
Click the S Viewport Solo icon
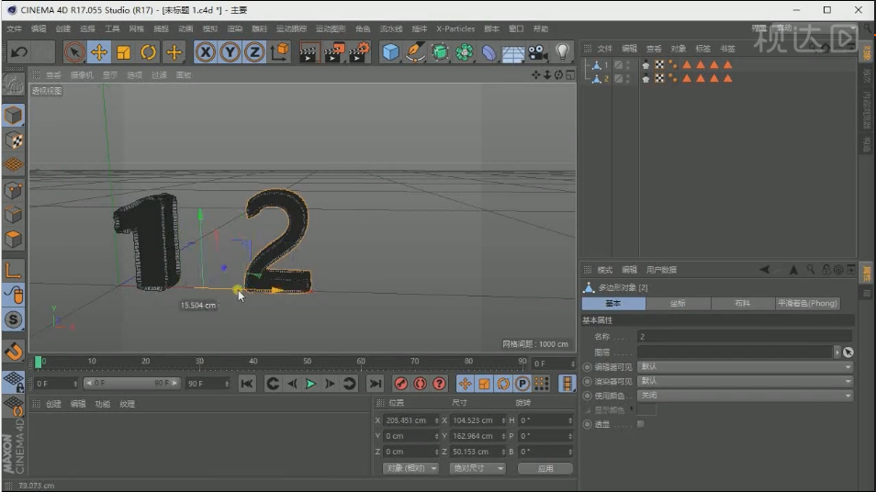point(14,320)
